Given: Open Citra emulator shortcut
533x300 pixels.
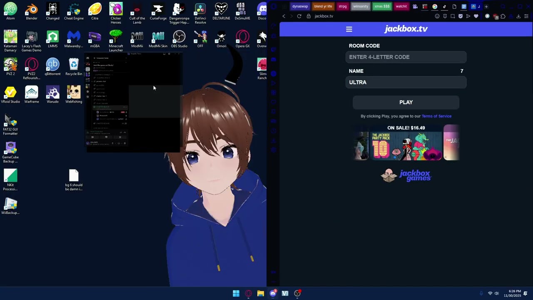Looking at the screenshot, I should [x=95, y=11].
